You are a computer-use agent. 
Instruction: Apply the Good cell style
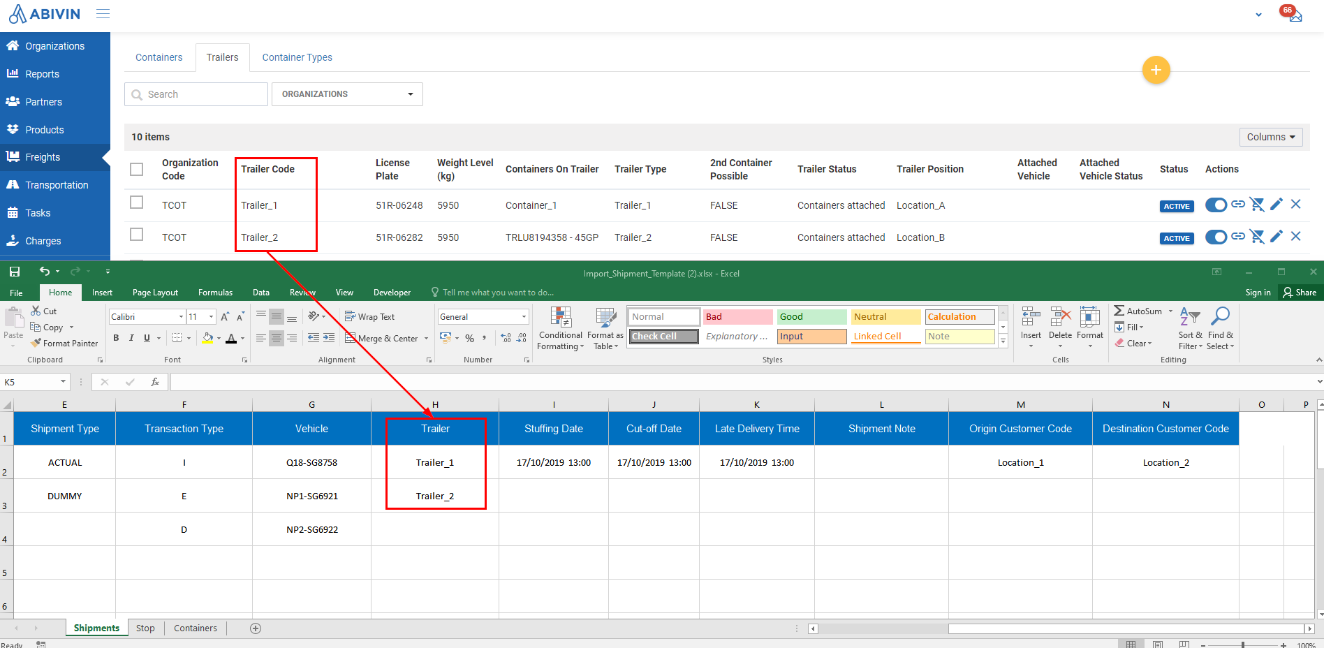[812, 317]
